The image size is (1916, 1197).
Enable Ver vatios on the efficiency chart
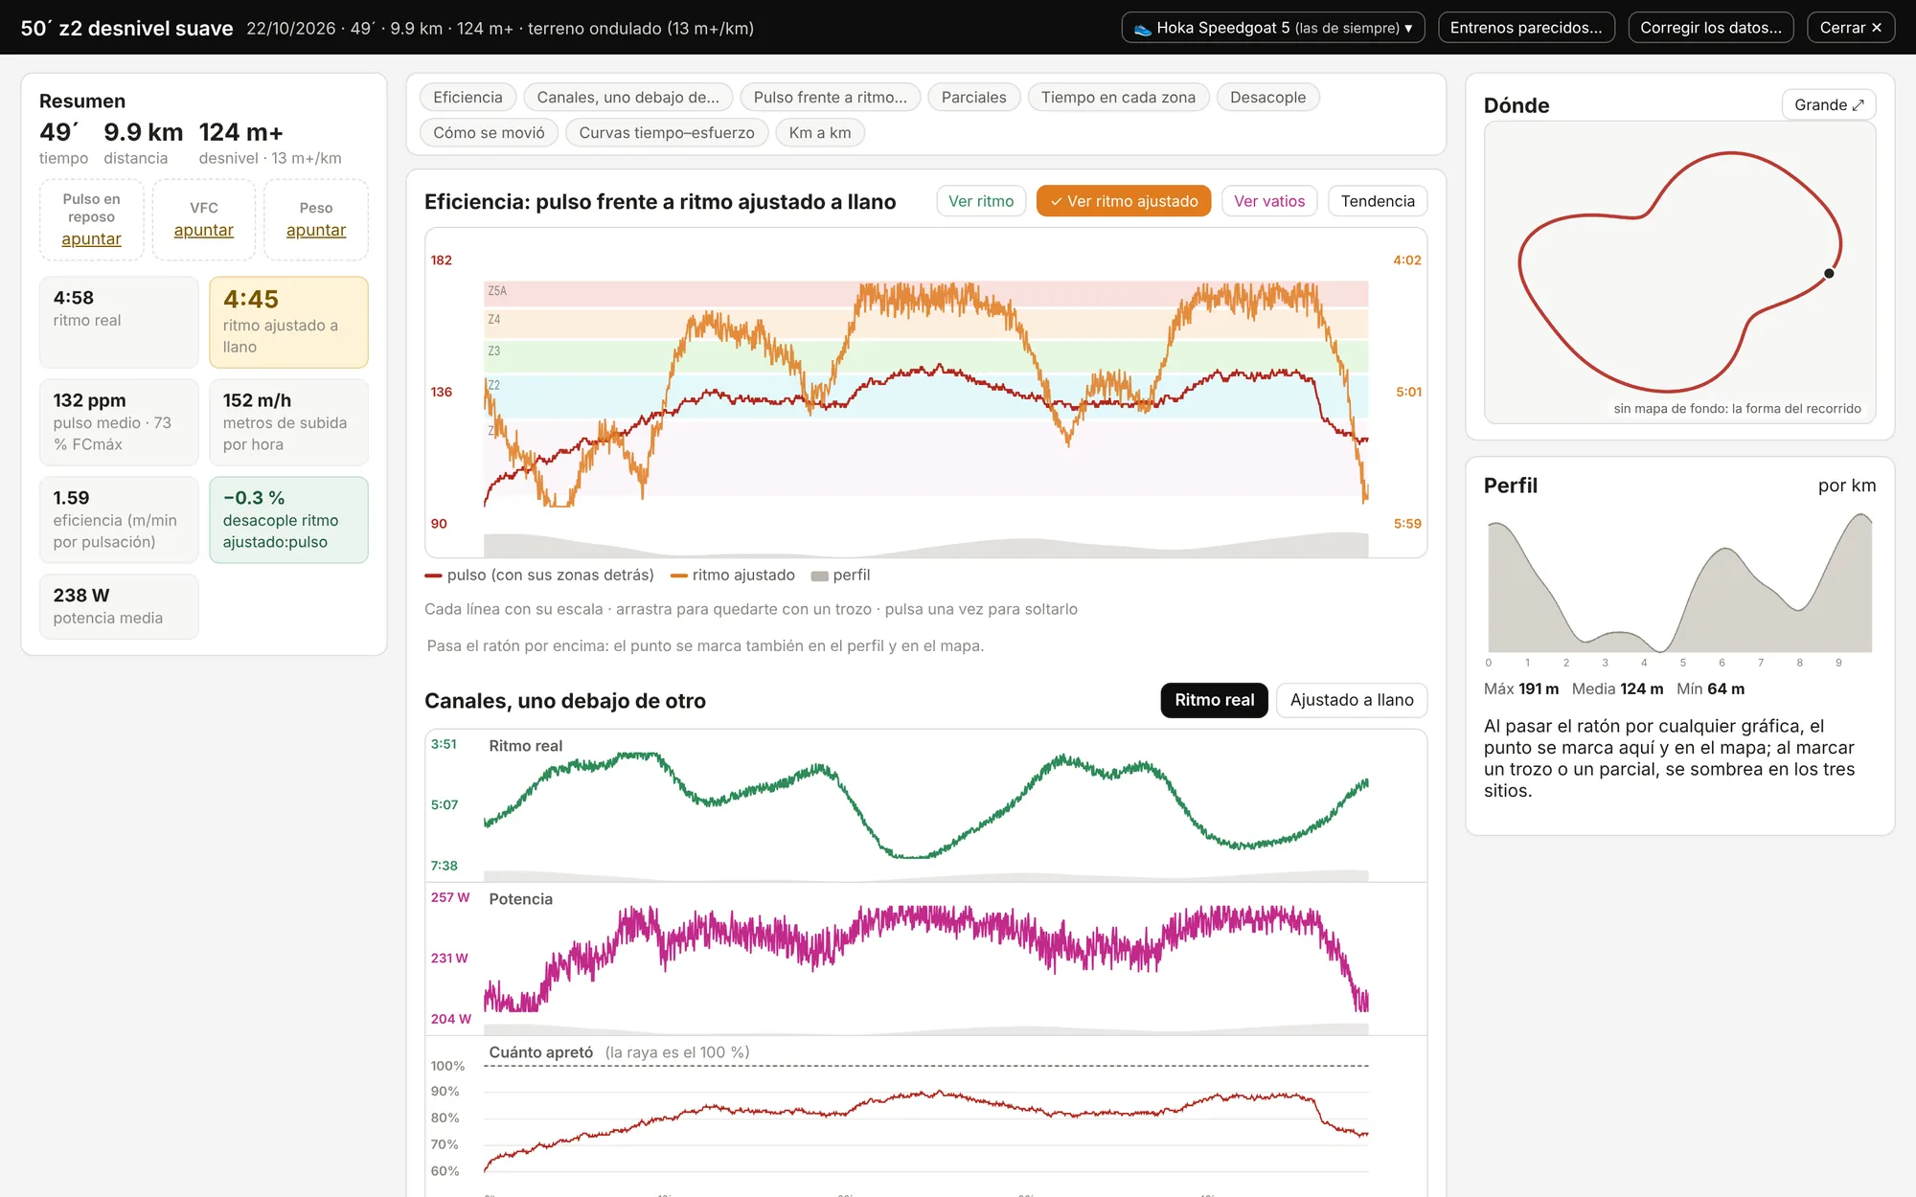click(1269, 201)
